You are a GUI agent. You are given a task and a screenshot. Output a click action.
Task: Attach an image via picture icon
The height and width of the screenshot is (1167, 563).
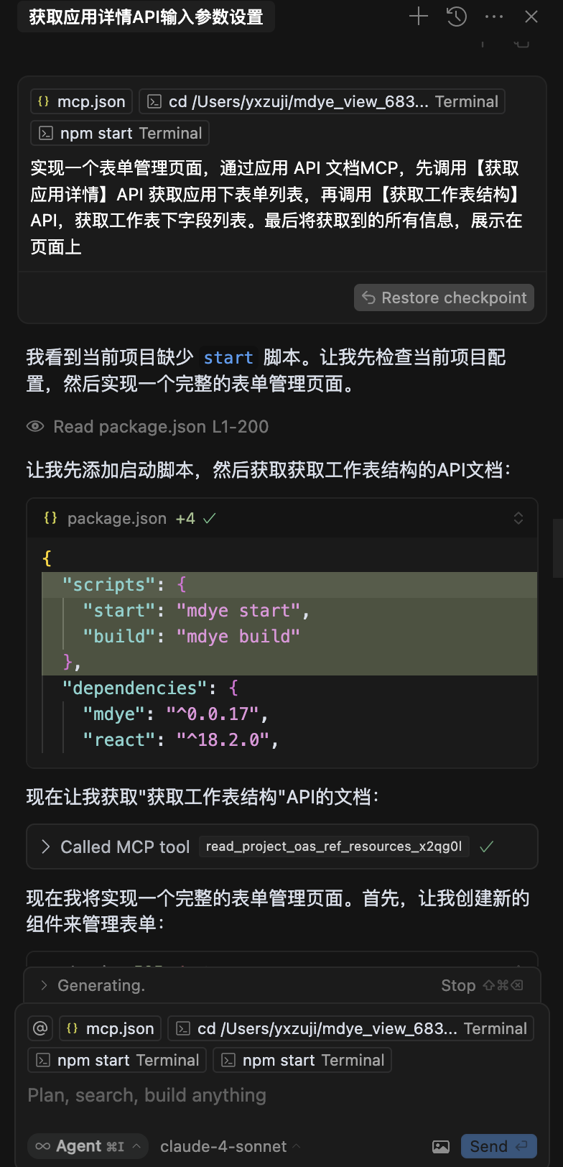pyautogui.click(x=441, y=1146)
